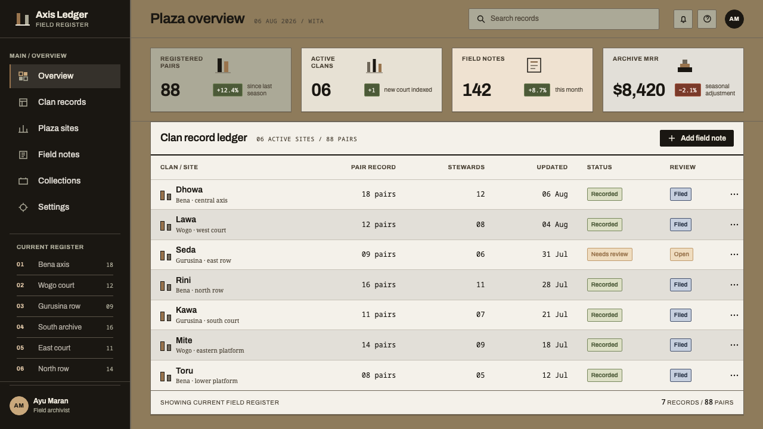The image size is (763, 429).
Task: Click Needs review status badge for Seda
Action: [610, 254]
